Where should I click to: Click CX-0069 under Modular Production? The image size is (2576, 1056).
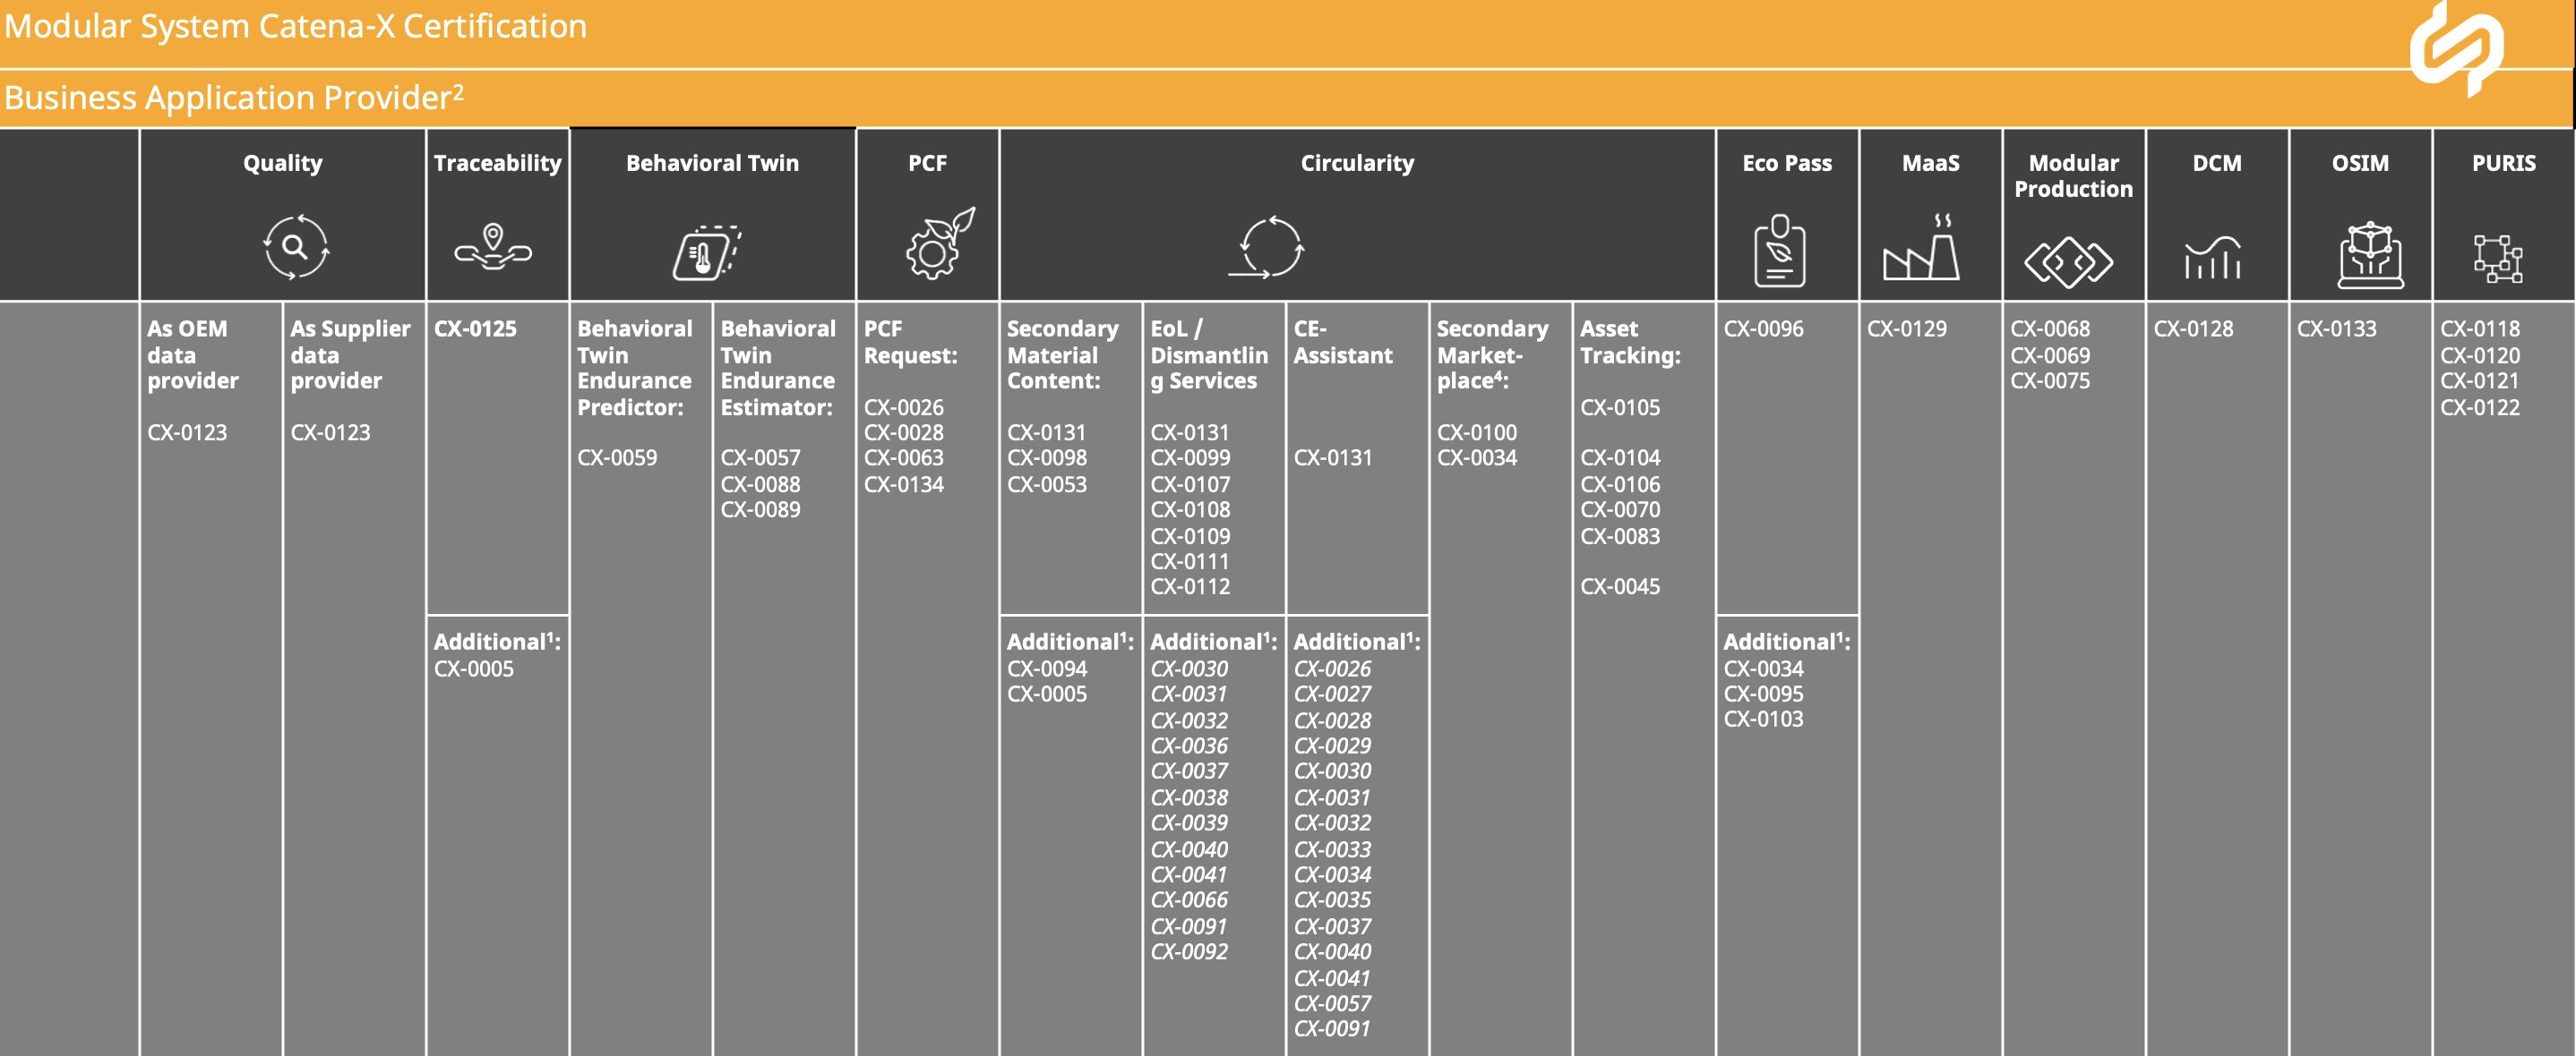click(2050, 354)
